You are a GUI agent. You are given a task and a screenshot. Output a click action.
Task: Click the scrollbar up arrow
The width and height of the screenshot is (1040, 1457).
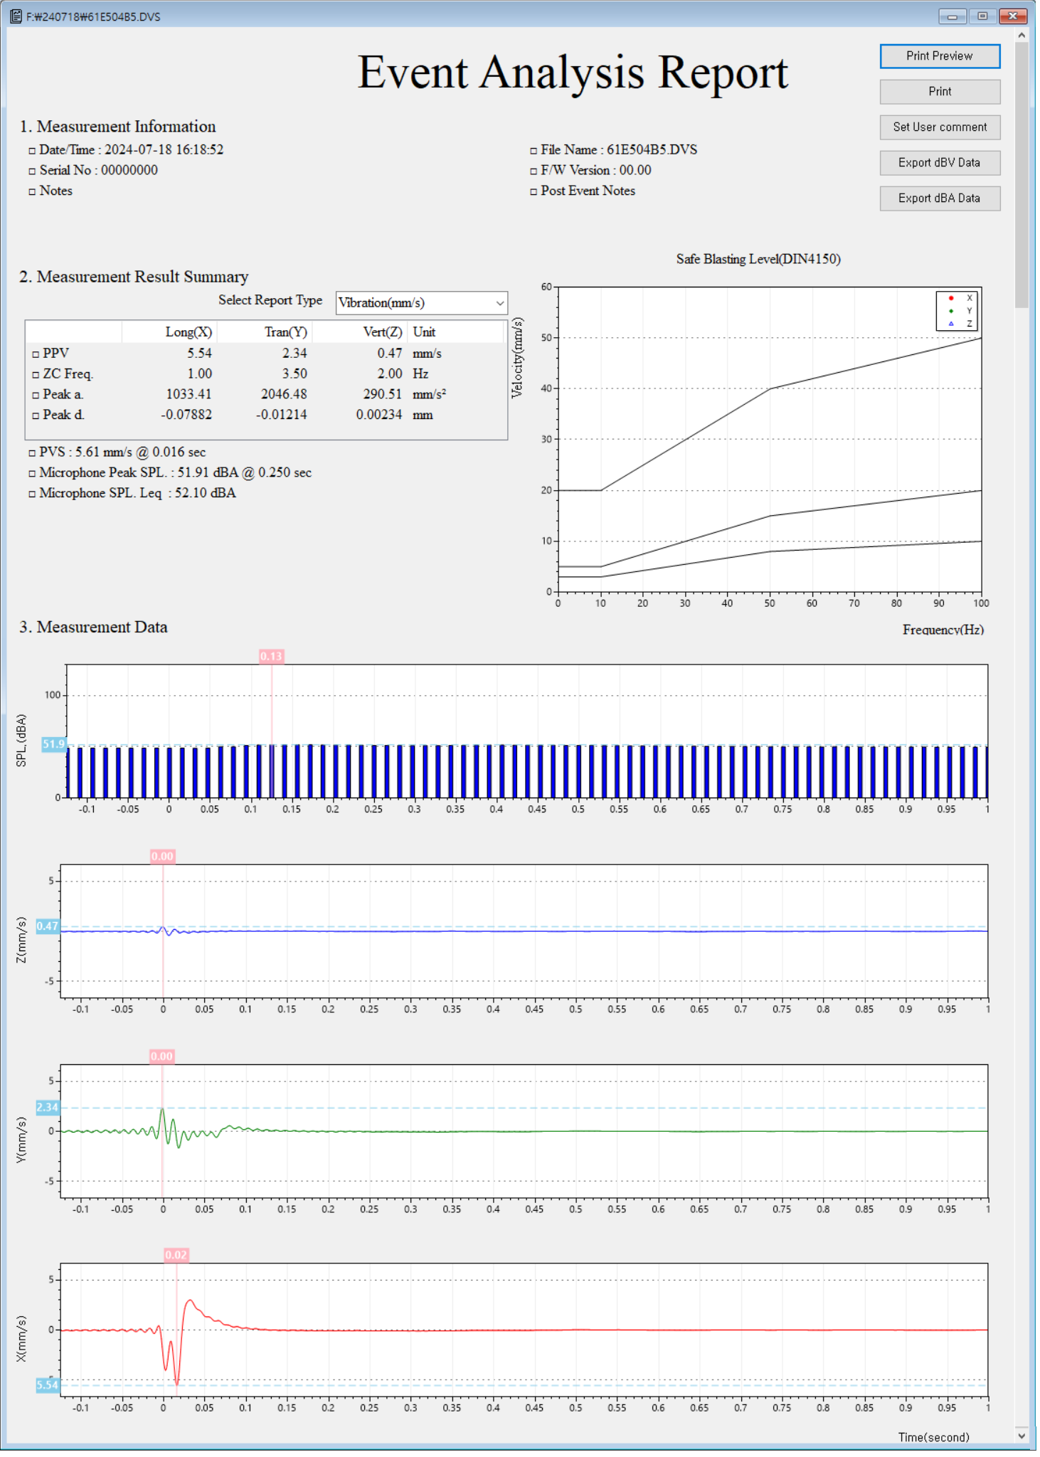tap(1022, 35)
